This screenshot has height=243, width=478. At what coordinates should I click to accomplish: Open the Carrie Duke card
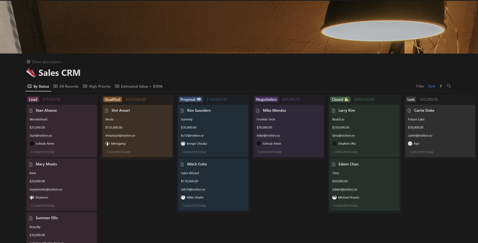click(x=440, y=131)
